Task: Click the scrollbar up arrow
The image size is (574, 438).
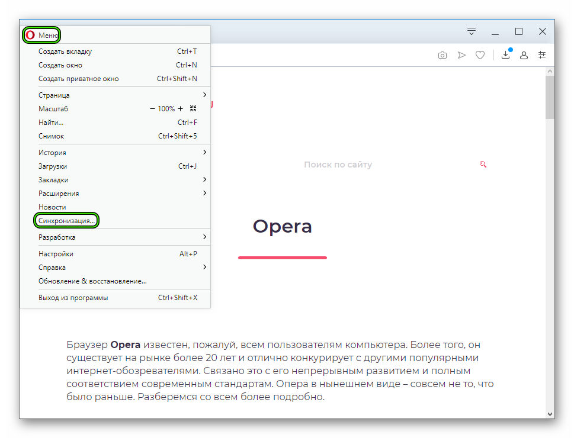Action: (550, 72)
